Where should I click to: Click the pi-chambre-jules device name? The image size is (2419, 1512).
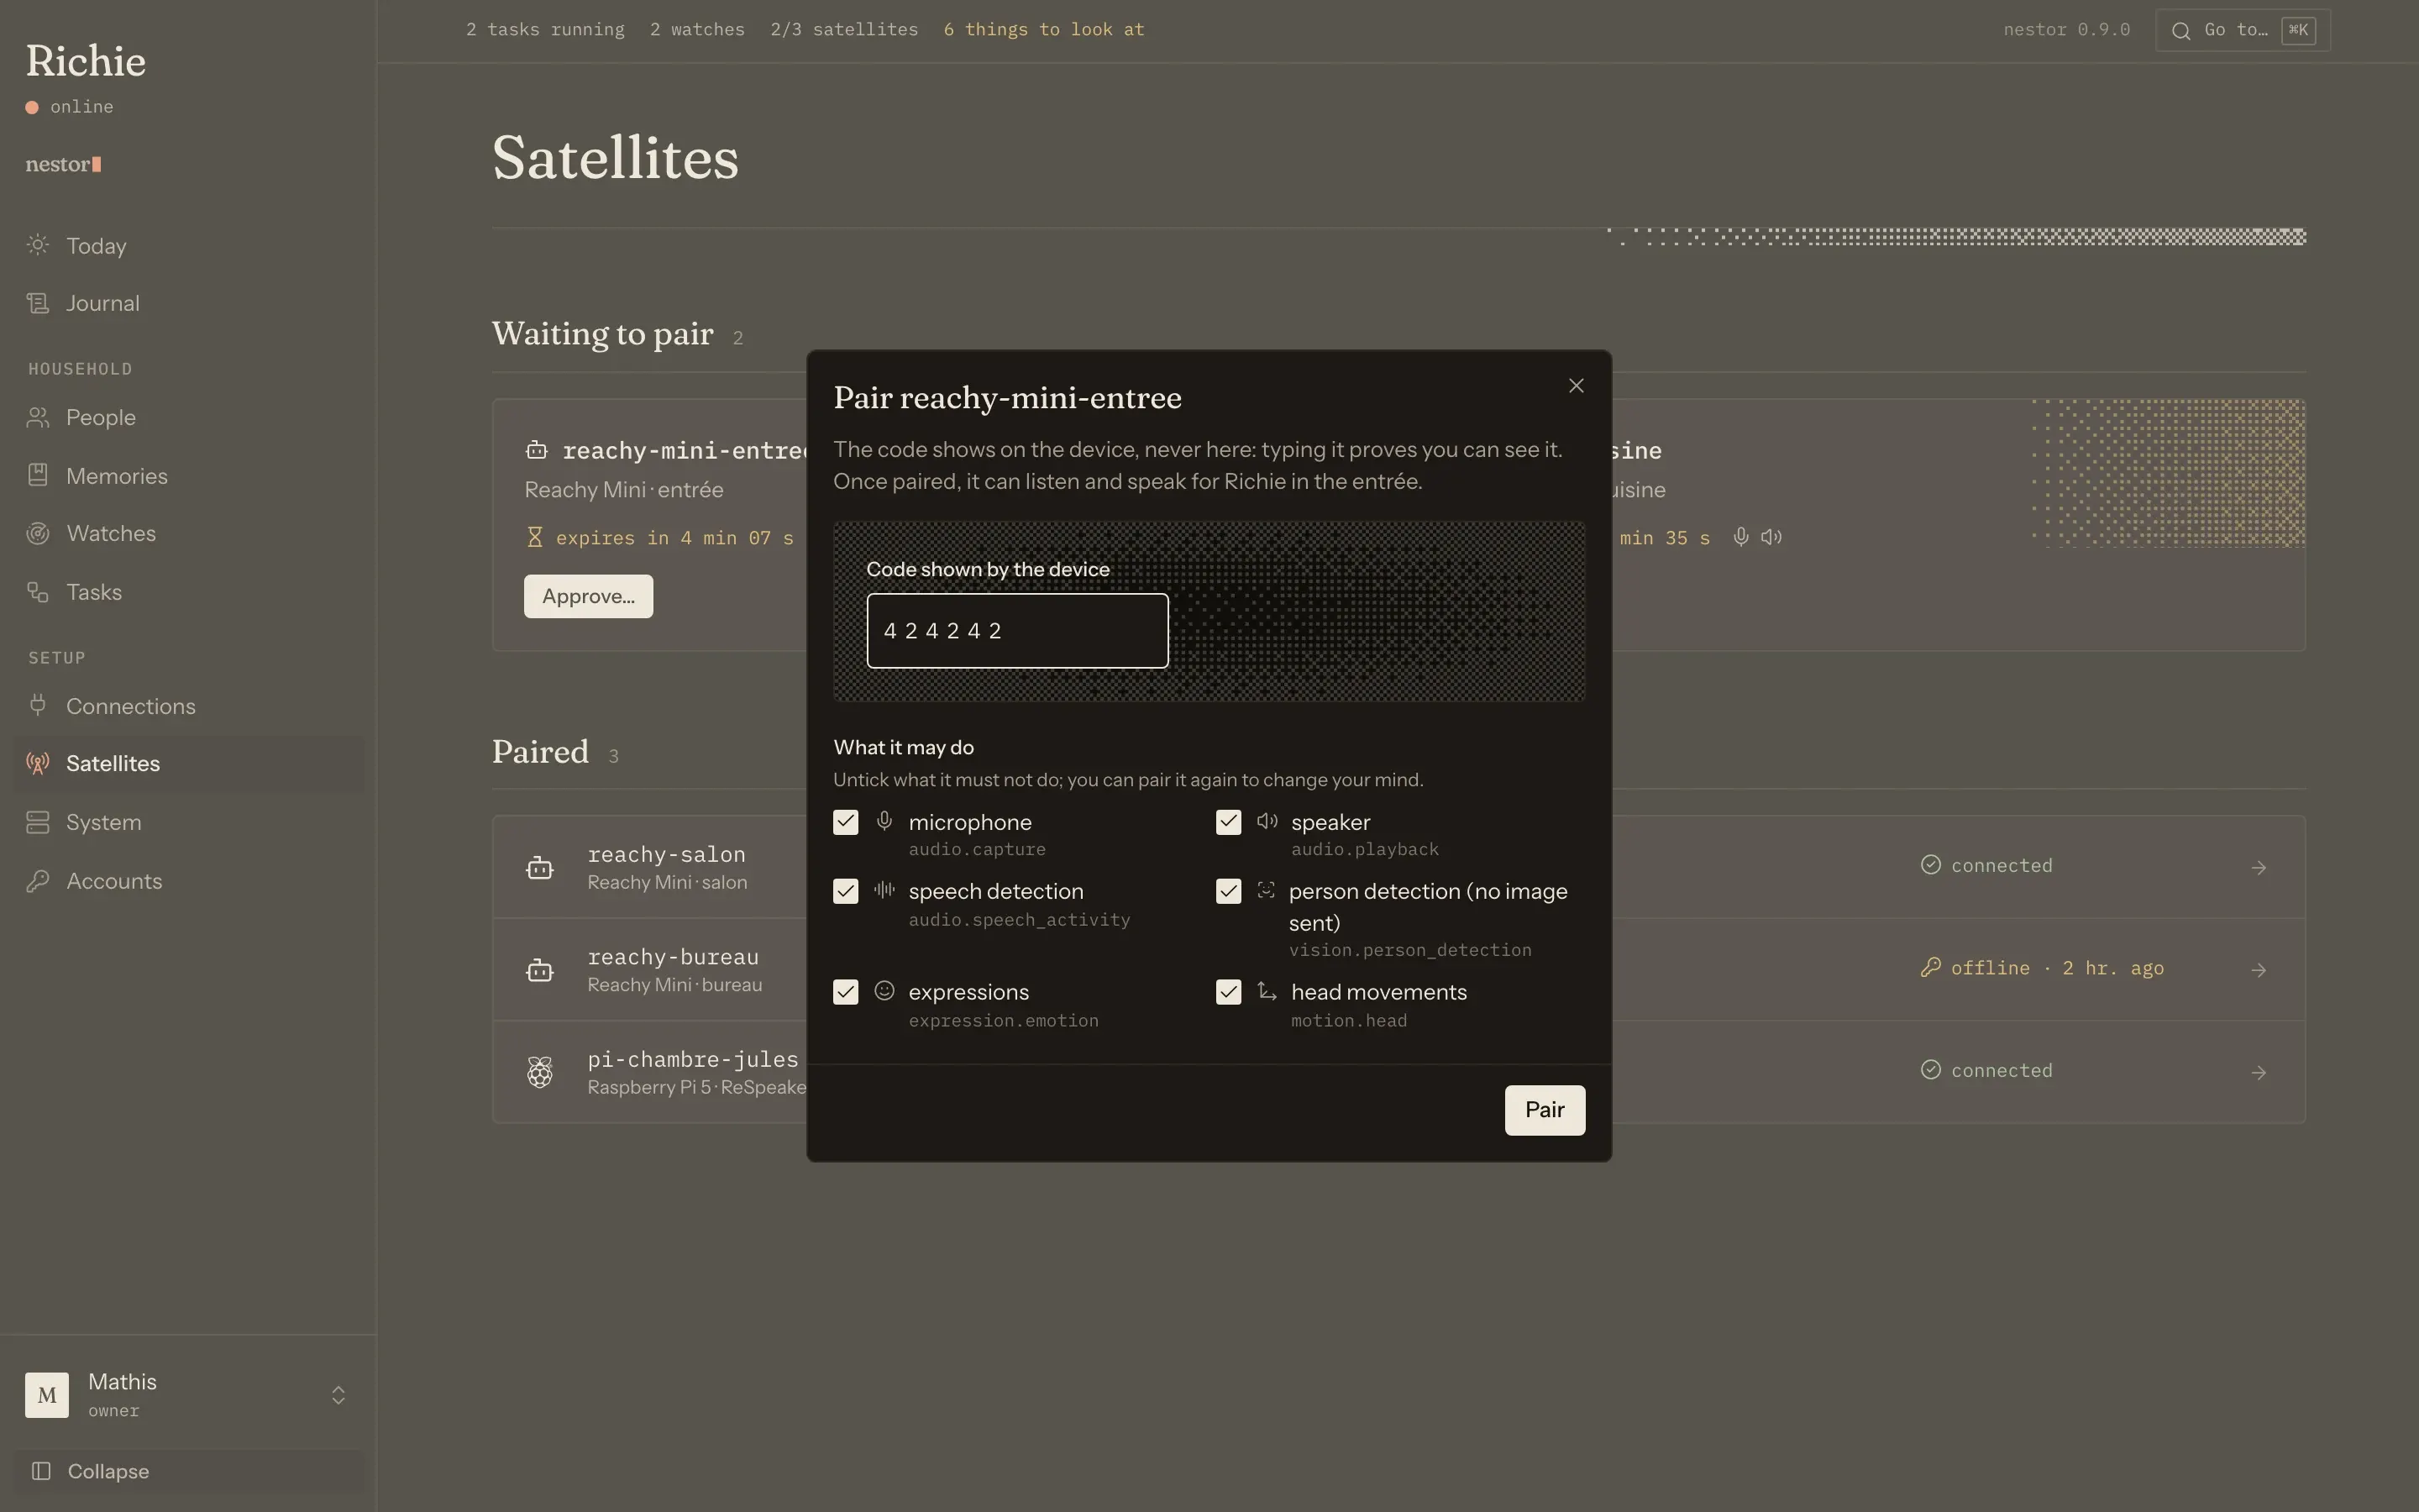pyautogui.click(x=693, y=1059)
